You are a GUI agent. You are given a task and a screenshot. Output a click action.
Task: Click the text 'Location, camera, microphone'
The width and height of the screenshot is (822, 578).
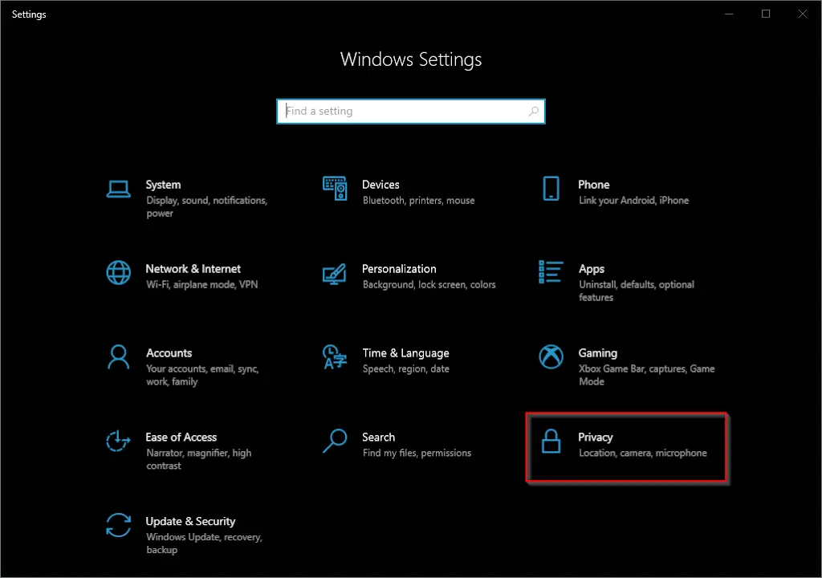[643, 454]
